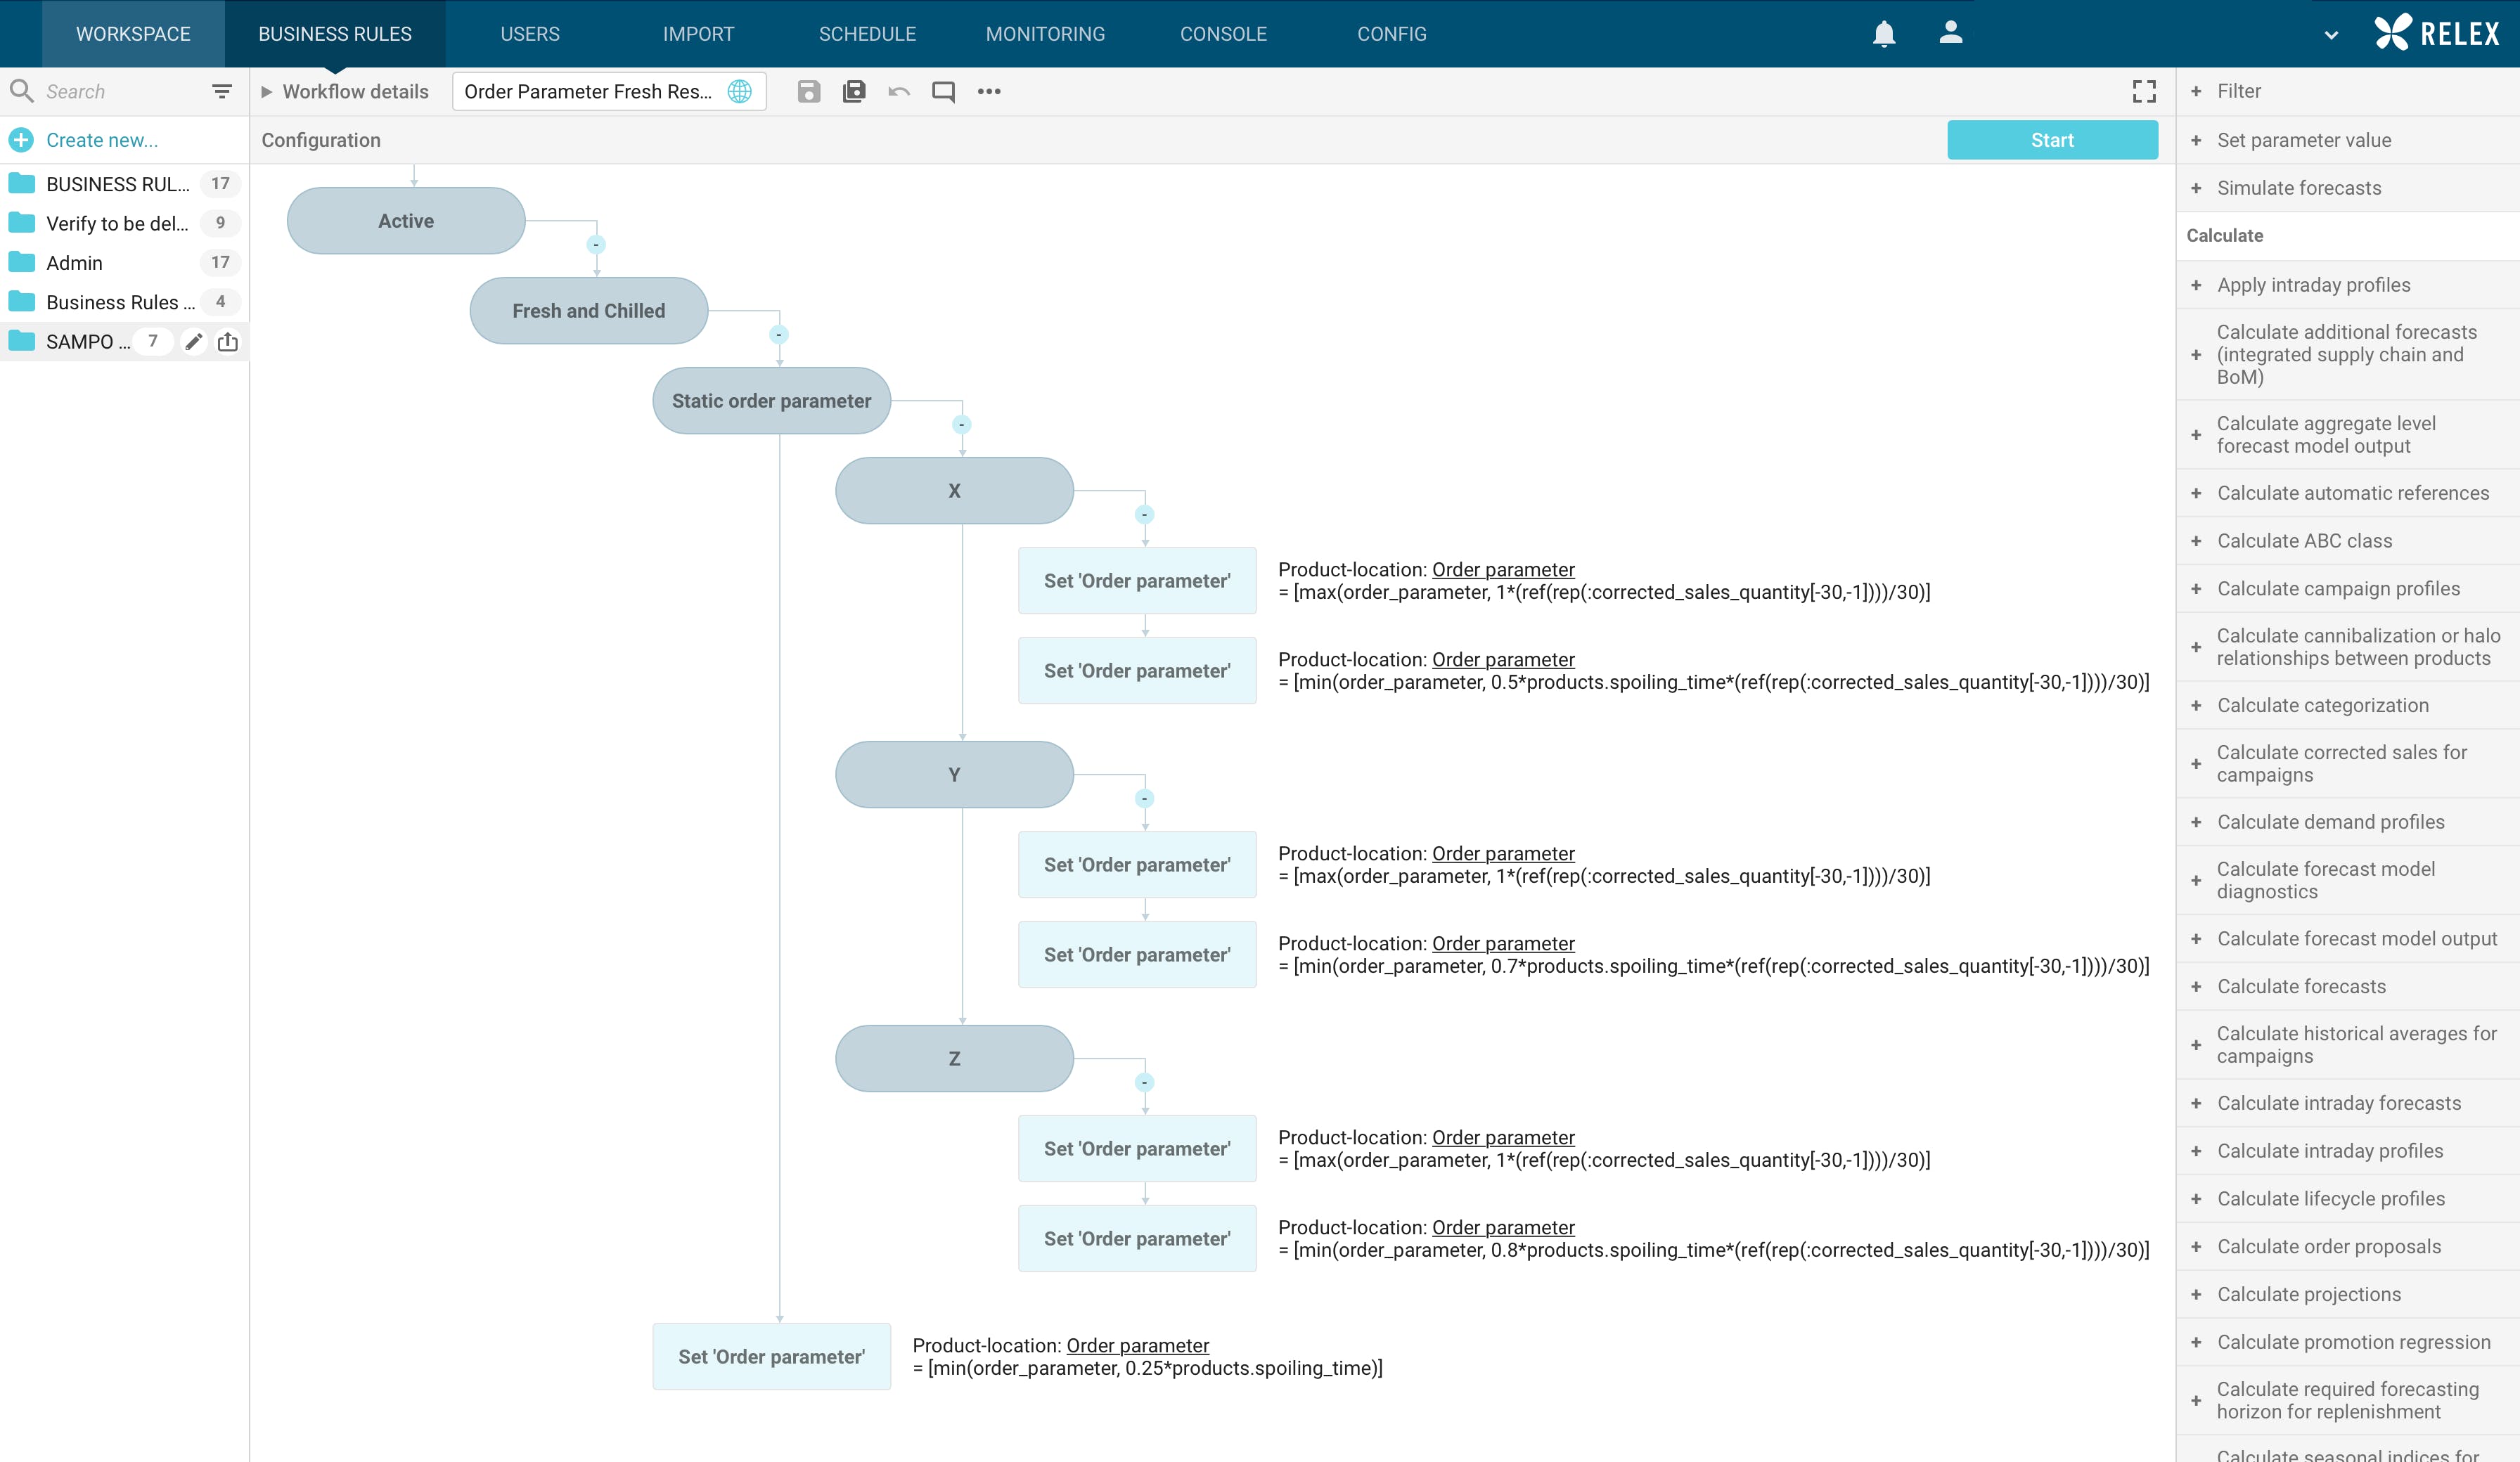2520x1462 pixels.
Task: Click the globe icon beside workflow name
Action: [739, 92]
